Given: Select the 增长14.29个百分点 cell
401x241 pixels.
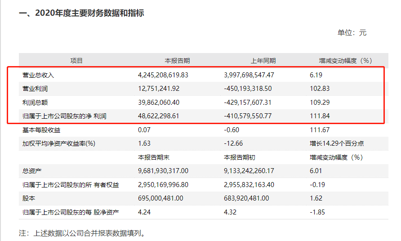Looking at the screenshot, I should click(336, 143).
